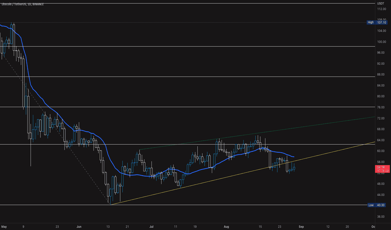Select the horizontal line at 76.00
This screenshot has width=391, height=230.
tap(188, 107)
